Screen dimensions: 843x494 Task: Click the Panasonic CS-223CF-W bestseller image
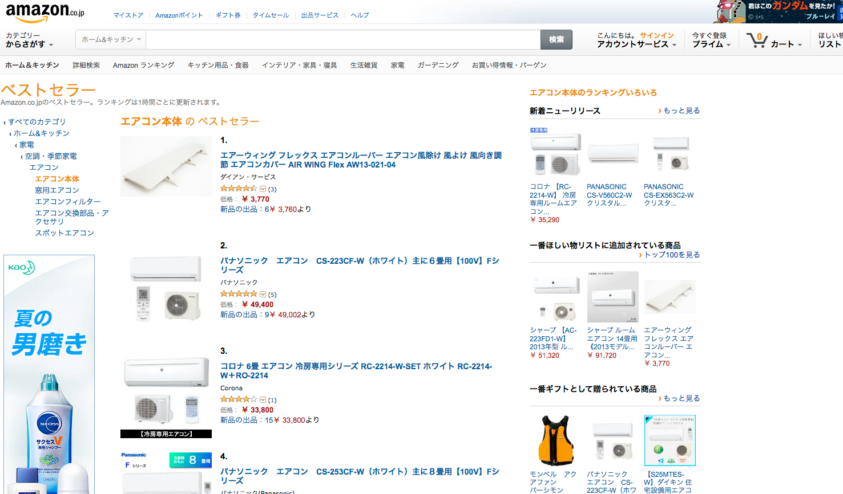166,288
